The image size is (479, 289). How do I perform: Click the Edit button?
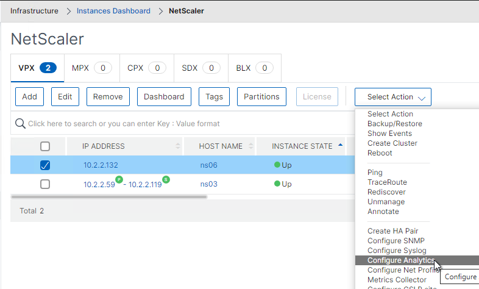65,97
